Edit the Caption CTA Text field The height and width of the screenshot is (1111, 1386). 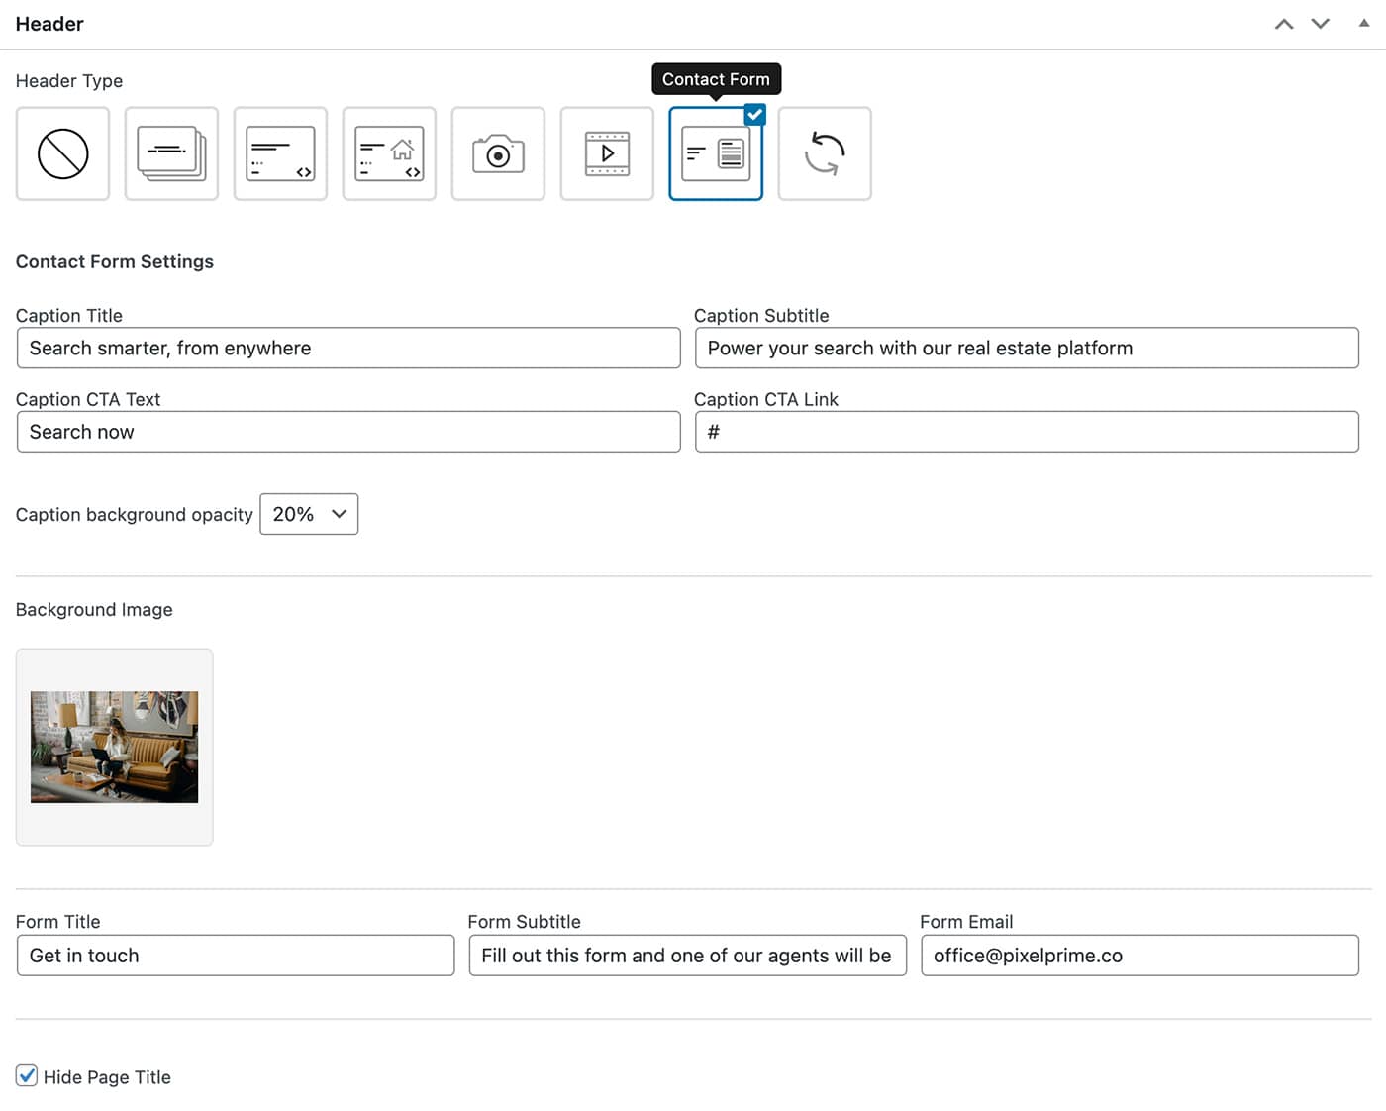coord(348,432)
